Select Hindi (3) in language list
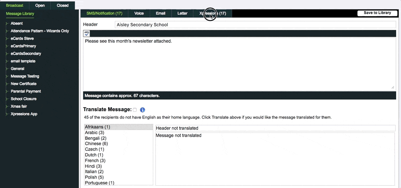 click(119, 166)
